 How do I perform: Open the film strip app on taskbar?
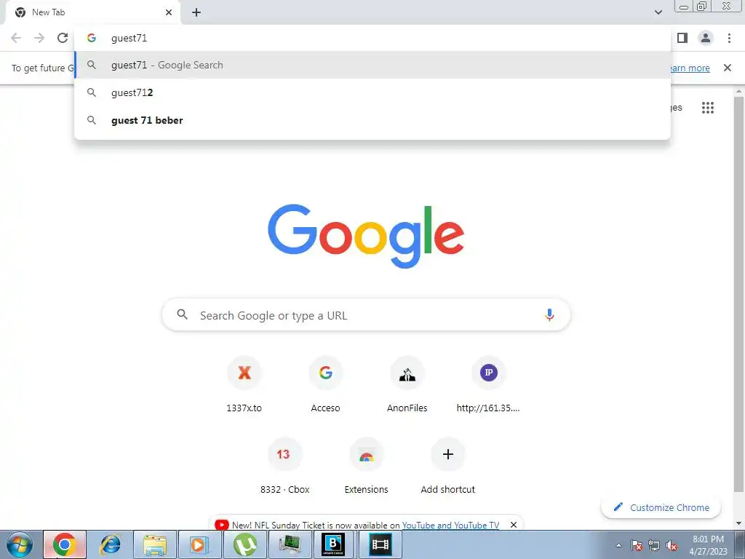(380, 544)
